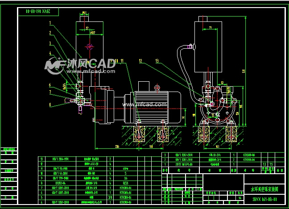
Task: Click part callout number 12
Action: pyautogui.click(x=140, y=60)
